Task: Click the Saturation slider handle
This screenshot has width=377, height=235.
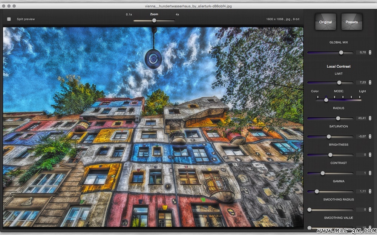Action: [x=329, y=137]
